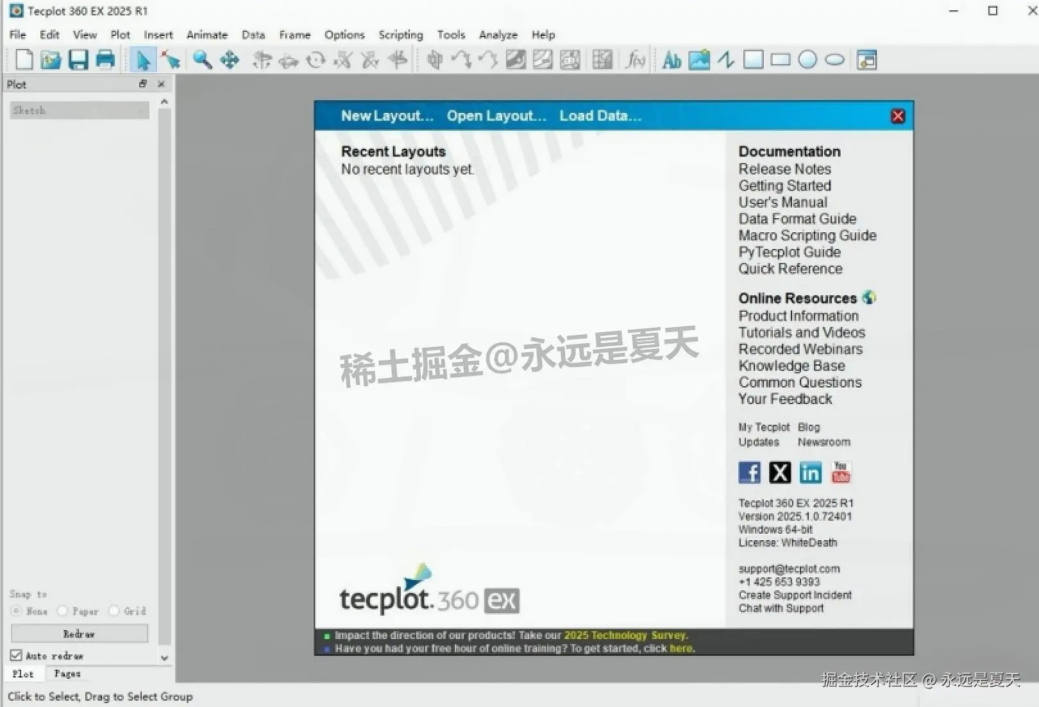Switch to the Pages tab
Image resolution: width=1039 pixels, height=707 pixels.
click(x=67, y=674)
